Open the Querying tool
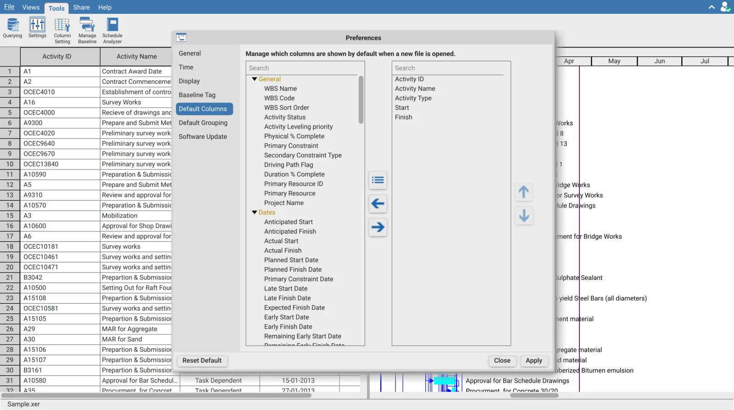The image size is (734, 410). point(12,28)
